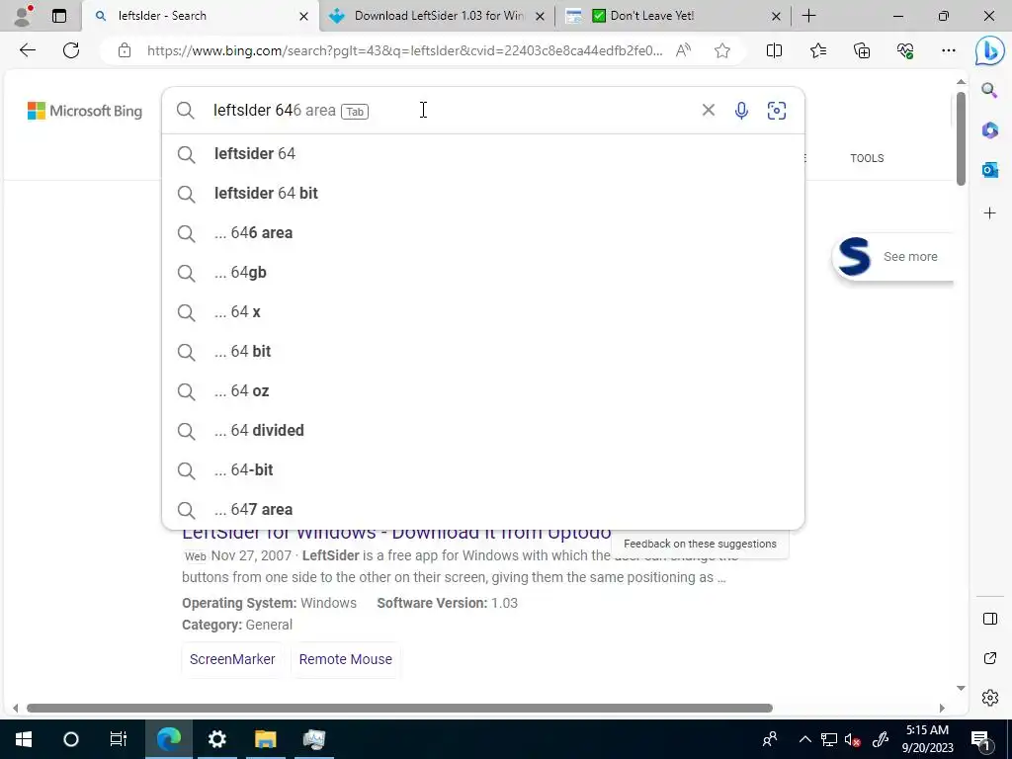The height and width of the screenshot is (759, 1012).
Task: Open File Explorer from taskbar
Action: coord(265,739)
